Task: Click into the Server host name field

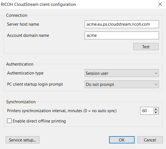Action: coord(122,24)
